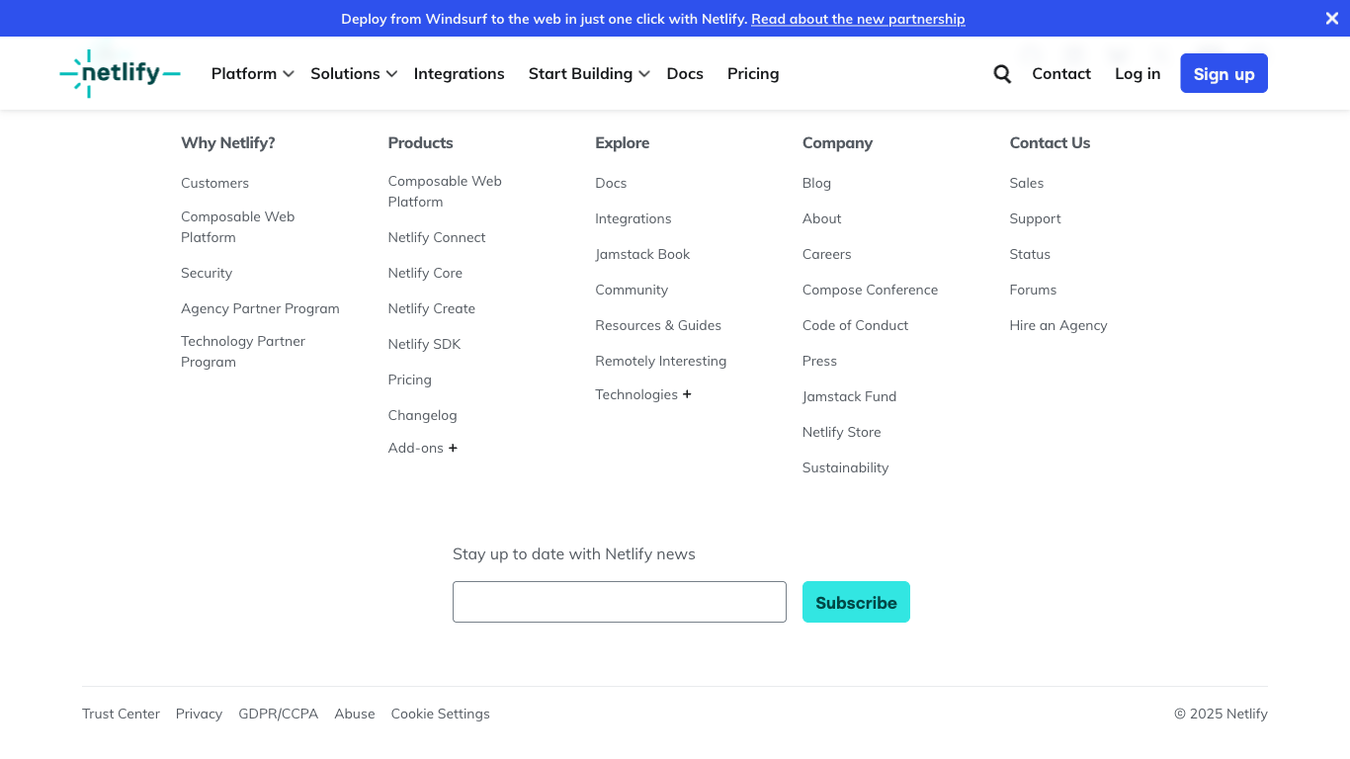This screenshot has height=759, width=1350.
Task: Open Composable Web Platform under Why Netlify
Action: coord(237,227)
